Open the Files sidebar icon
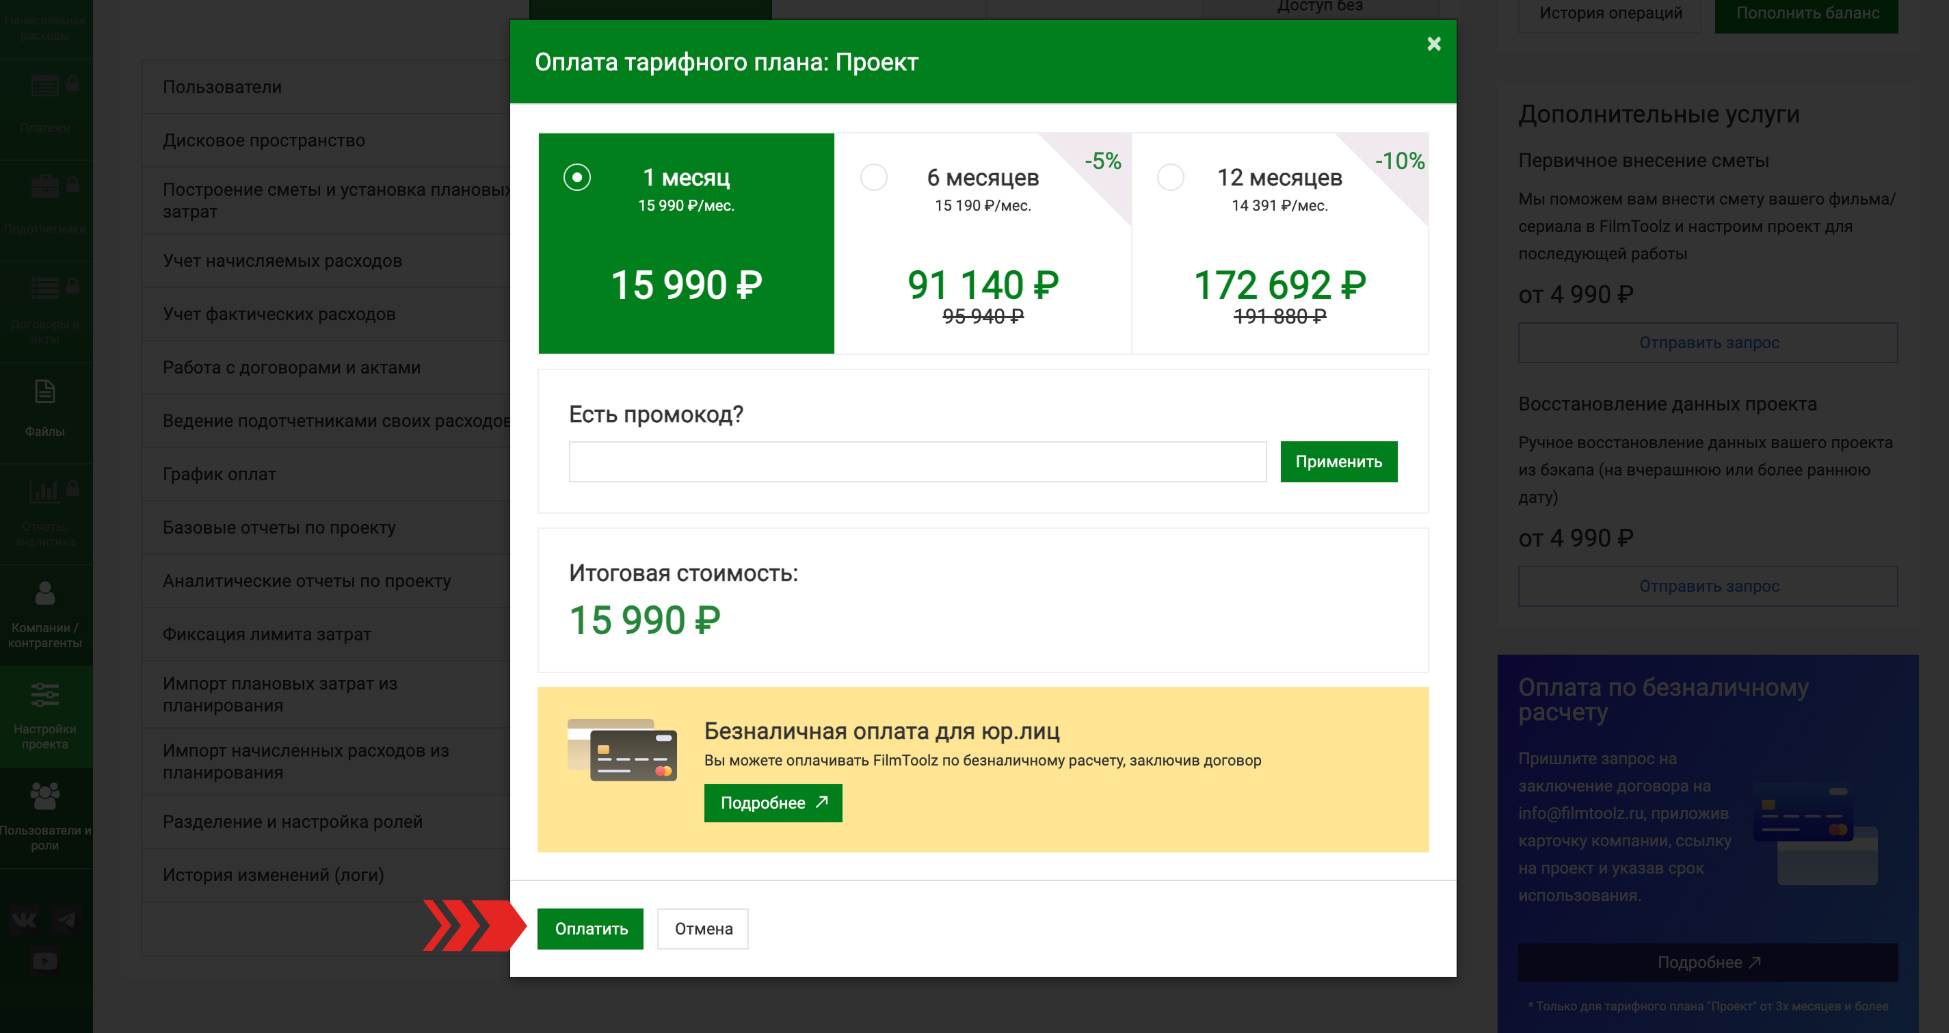Viewport: 1949px width, 1033px height. pos(44,408)
